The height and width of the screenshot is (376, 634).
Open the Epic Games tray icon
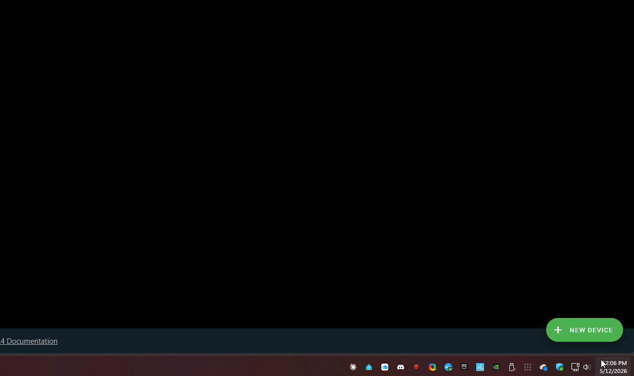tap(464, 367)
